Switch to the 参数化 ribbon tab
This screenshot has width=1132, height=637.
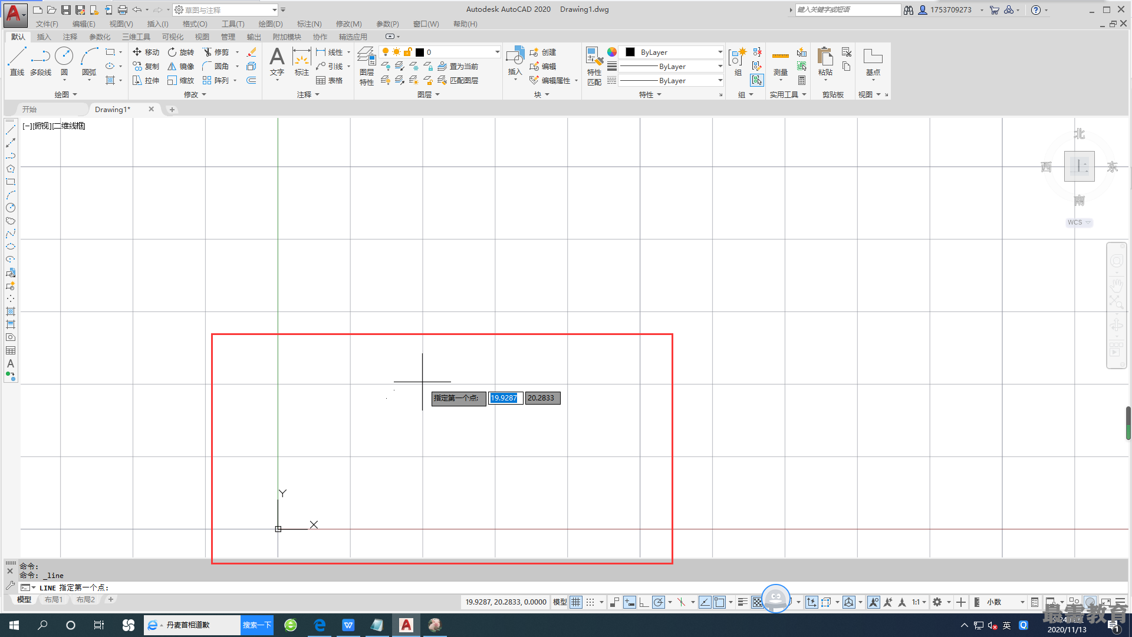[100, 37]
